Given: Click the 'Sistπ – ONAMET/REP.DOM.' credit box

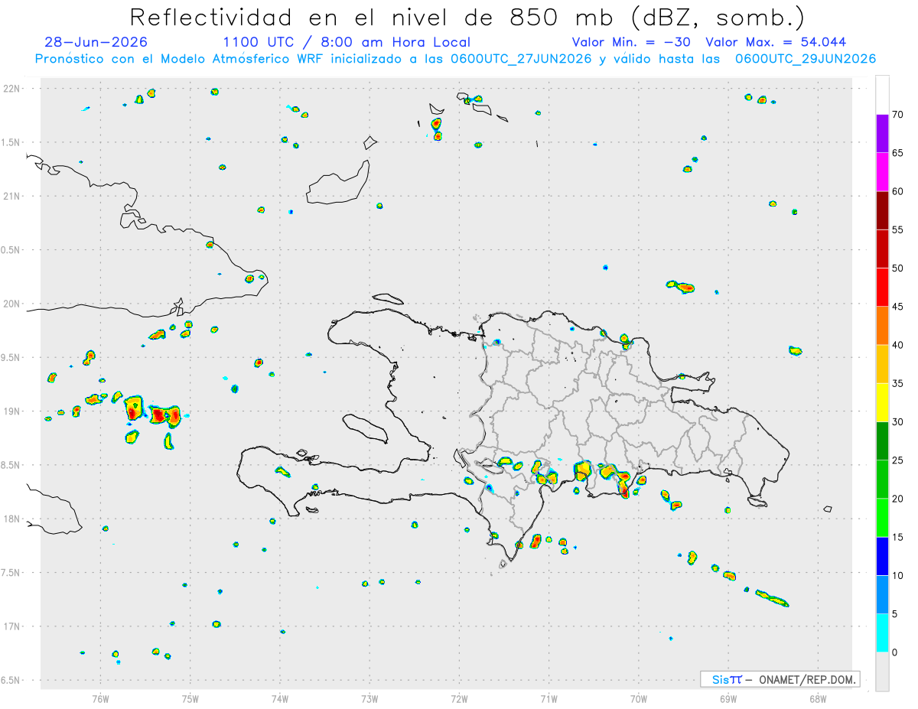Looking at the screenshot, I should pos(780,679).
